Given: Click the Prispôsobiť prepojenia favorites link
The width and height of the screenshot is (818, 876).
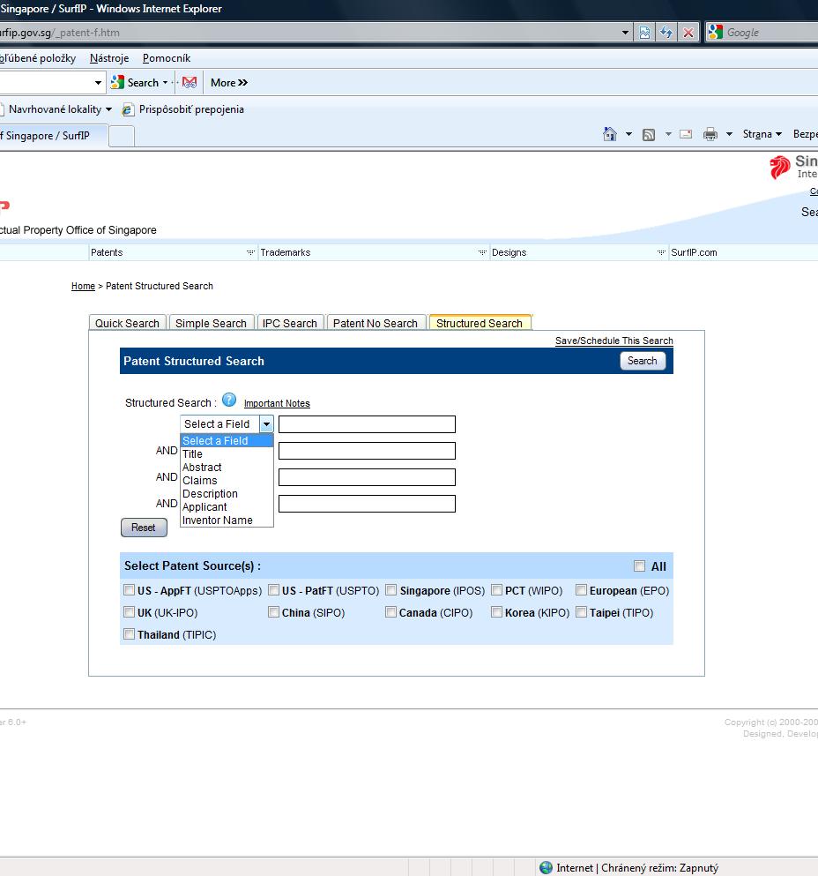Looking at the screenshot, I should [x=191, y=109].
